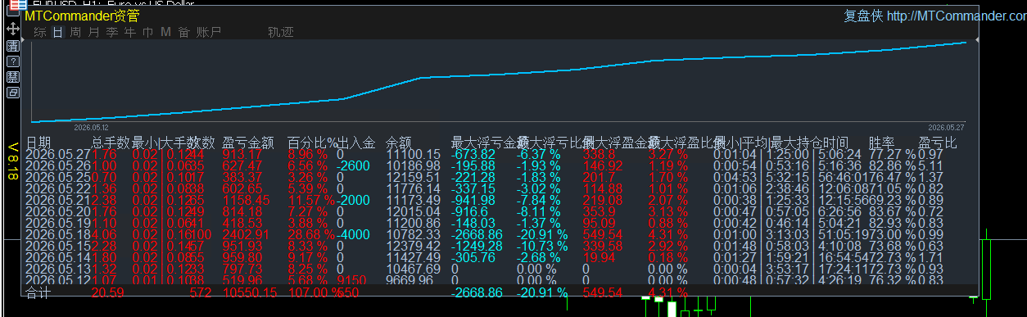Image resolution: width=1027 pixels, height=317 pixels.
Task: Click the 2026.05.15 date row
Action: [x=58, y=246]
